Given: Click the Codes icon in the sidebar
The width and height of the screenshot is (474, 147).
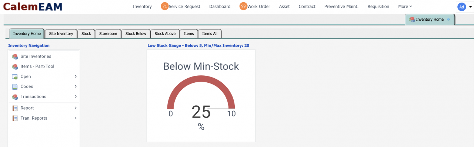Looking at the screenshot, I should [15, 86].
